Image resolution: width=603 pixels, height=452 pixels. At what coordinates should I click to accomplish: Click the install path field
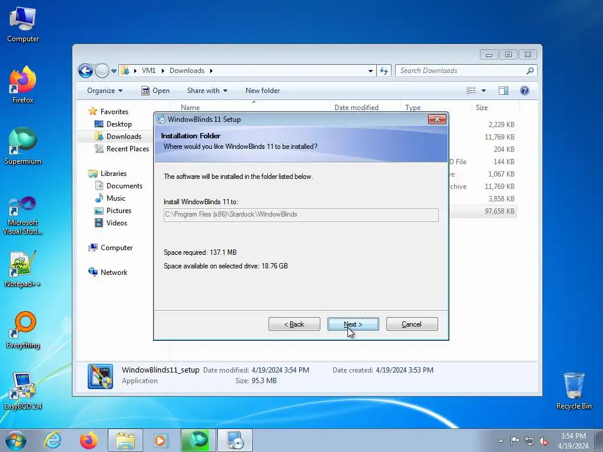pos(301,215)
